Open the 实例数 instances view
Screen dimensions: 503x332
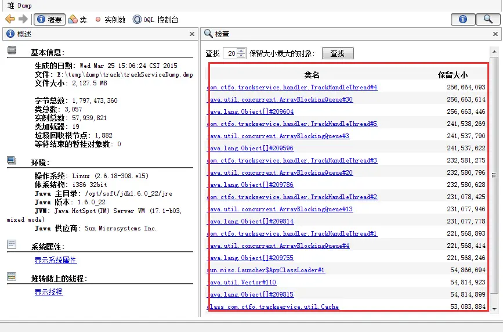[x=110, y=20]
